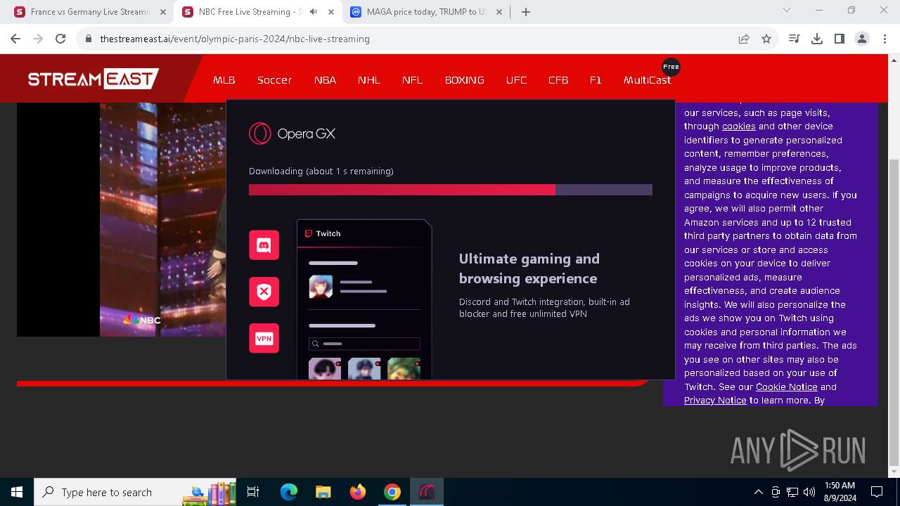Expand the tab search chevron

click(x=787, y=10)
